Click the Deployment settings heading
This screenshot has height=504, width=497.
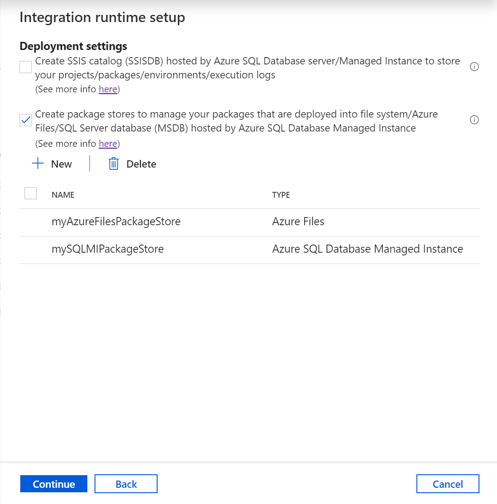(x=73, y=46)
